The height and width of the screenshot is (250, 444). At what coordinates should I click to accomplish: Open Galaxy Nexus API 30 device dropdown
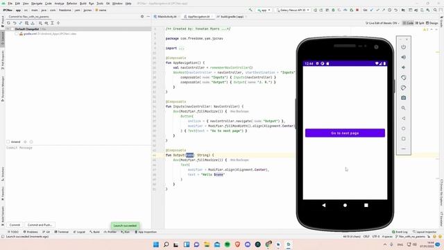293,10
